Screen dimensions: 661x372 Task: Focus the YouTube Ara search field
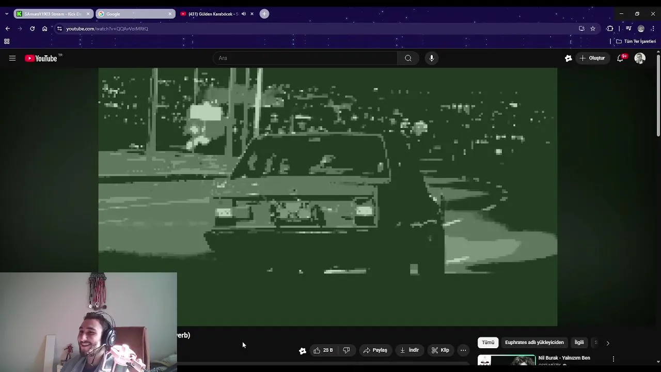305,58
